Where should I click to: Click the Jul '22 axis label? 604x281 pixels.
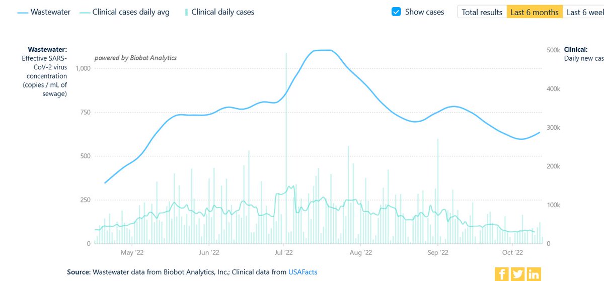284,252
